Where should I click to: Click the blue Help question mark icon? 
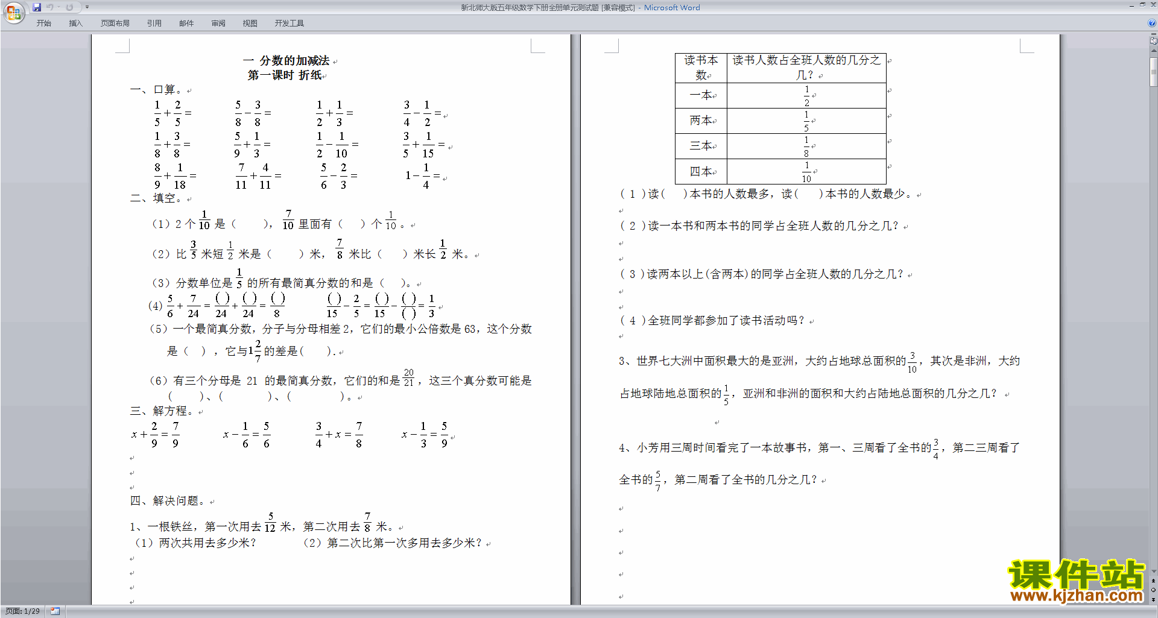click(x=1152, y=23)
